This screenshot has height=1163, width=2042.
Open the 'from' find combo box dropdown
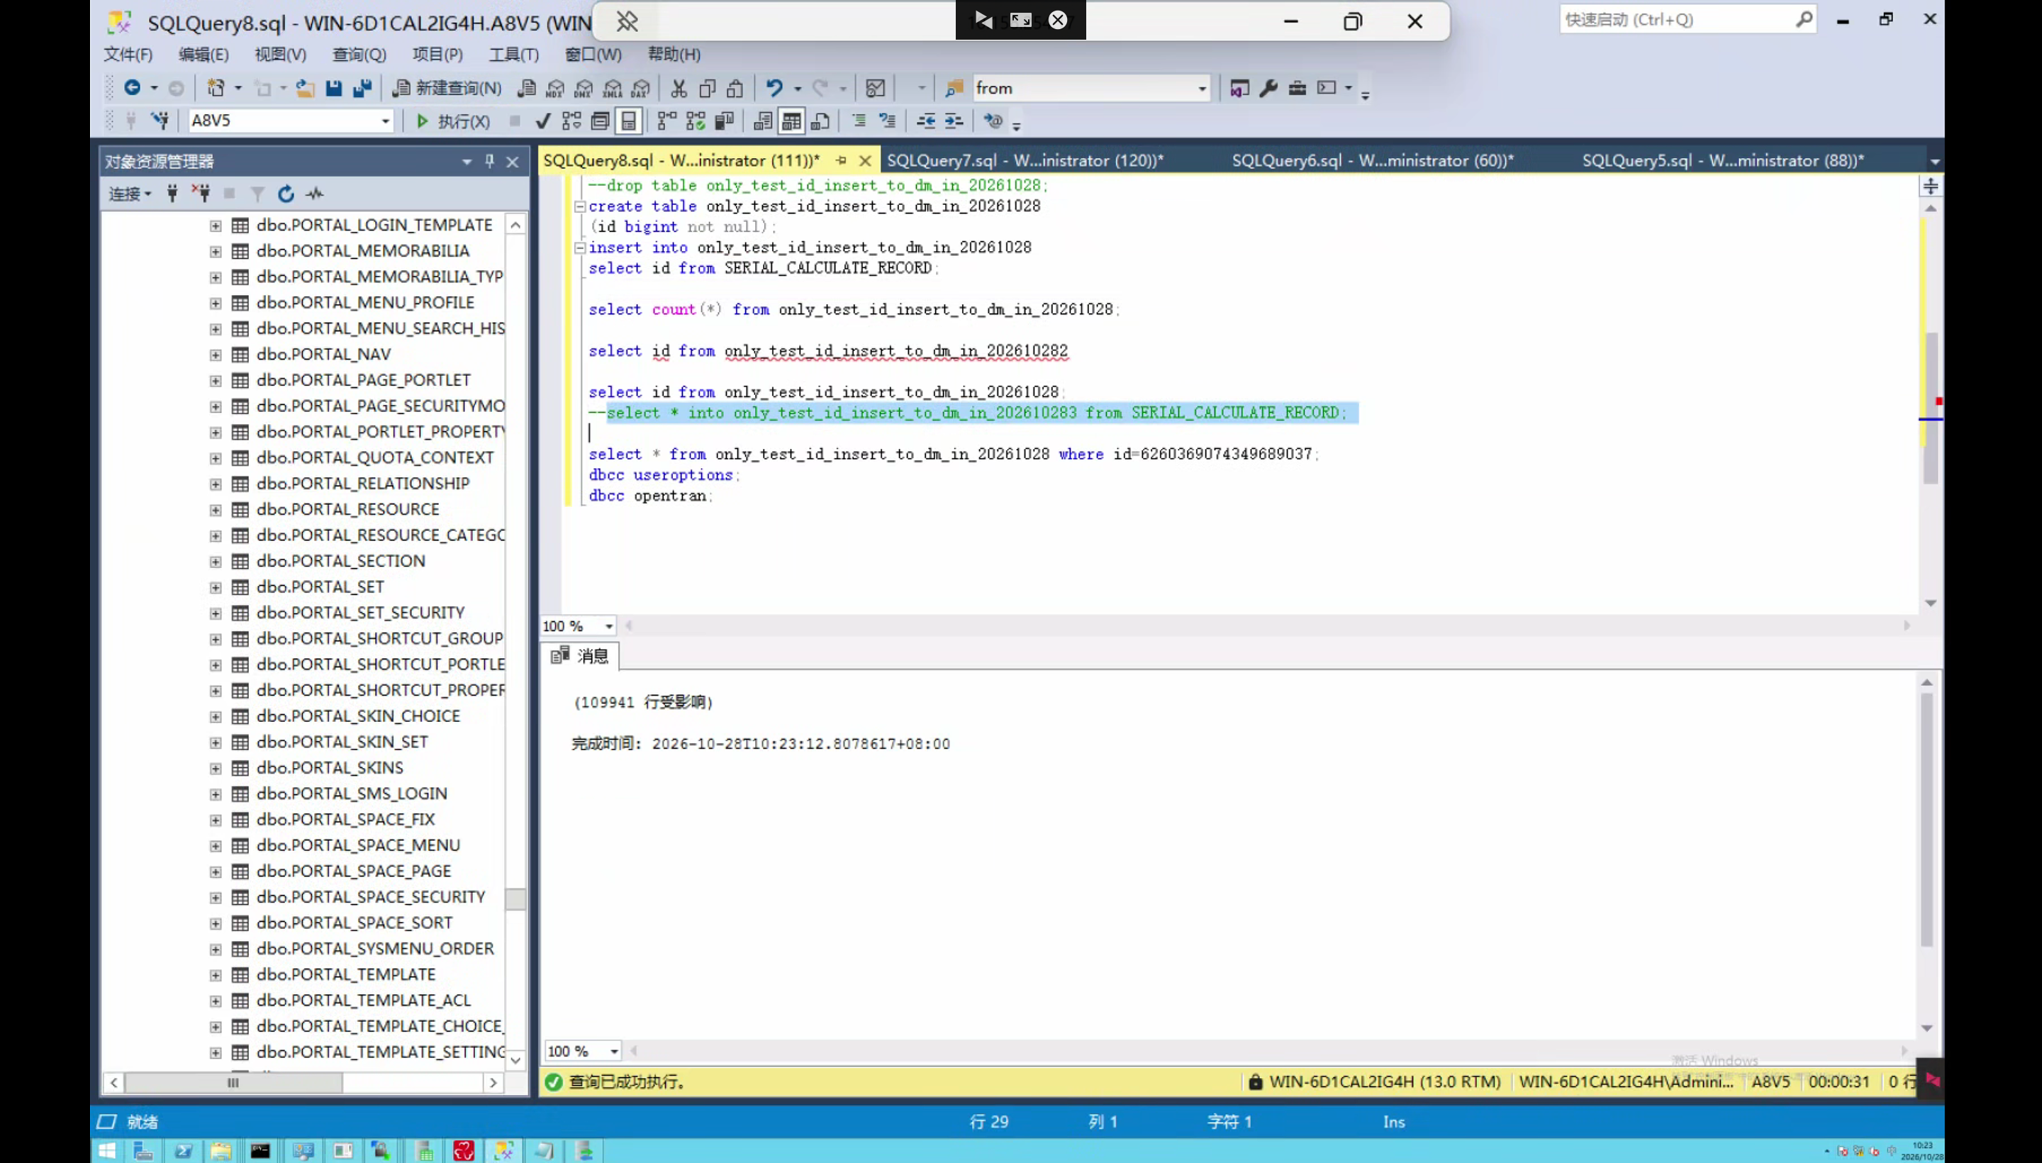click(1201, 89)
